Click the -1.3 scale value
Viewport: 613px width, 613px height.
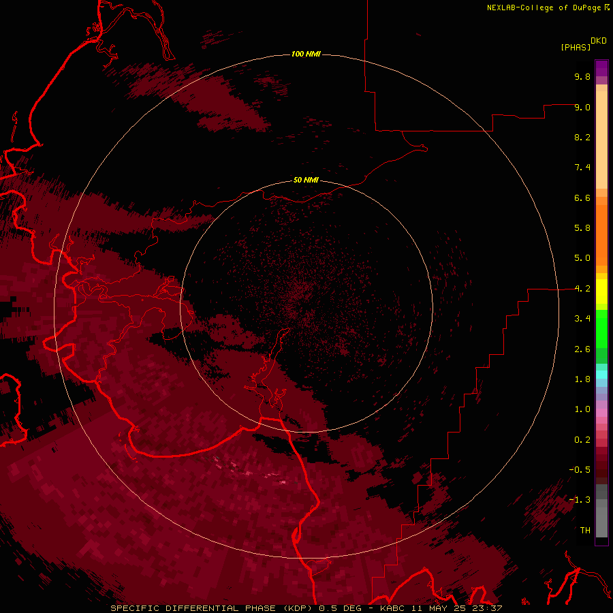point(580,500)
